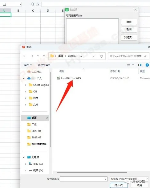Select the OB folder
Screen dimensions: 150x188
point(33,92)
